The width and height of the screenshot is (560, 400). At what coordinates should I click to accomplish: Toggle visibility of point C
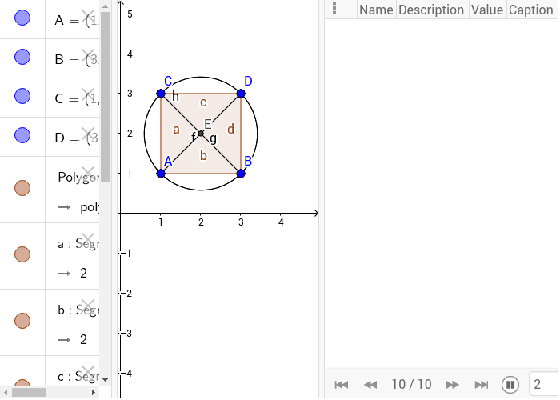click(x=22, y=96)
